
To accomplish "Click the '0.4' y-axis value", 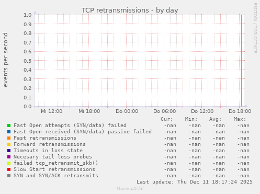I will [28, 70].
